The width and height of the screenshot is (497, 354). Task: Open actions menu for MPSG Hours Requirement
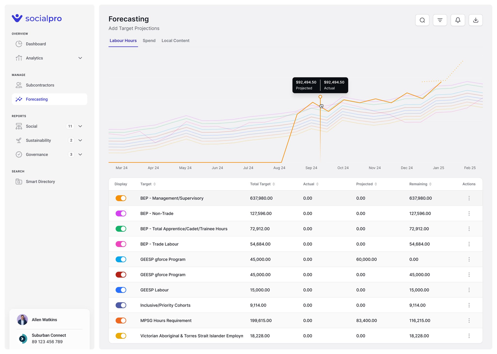[x=469, y=320]
